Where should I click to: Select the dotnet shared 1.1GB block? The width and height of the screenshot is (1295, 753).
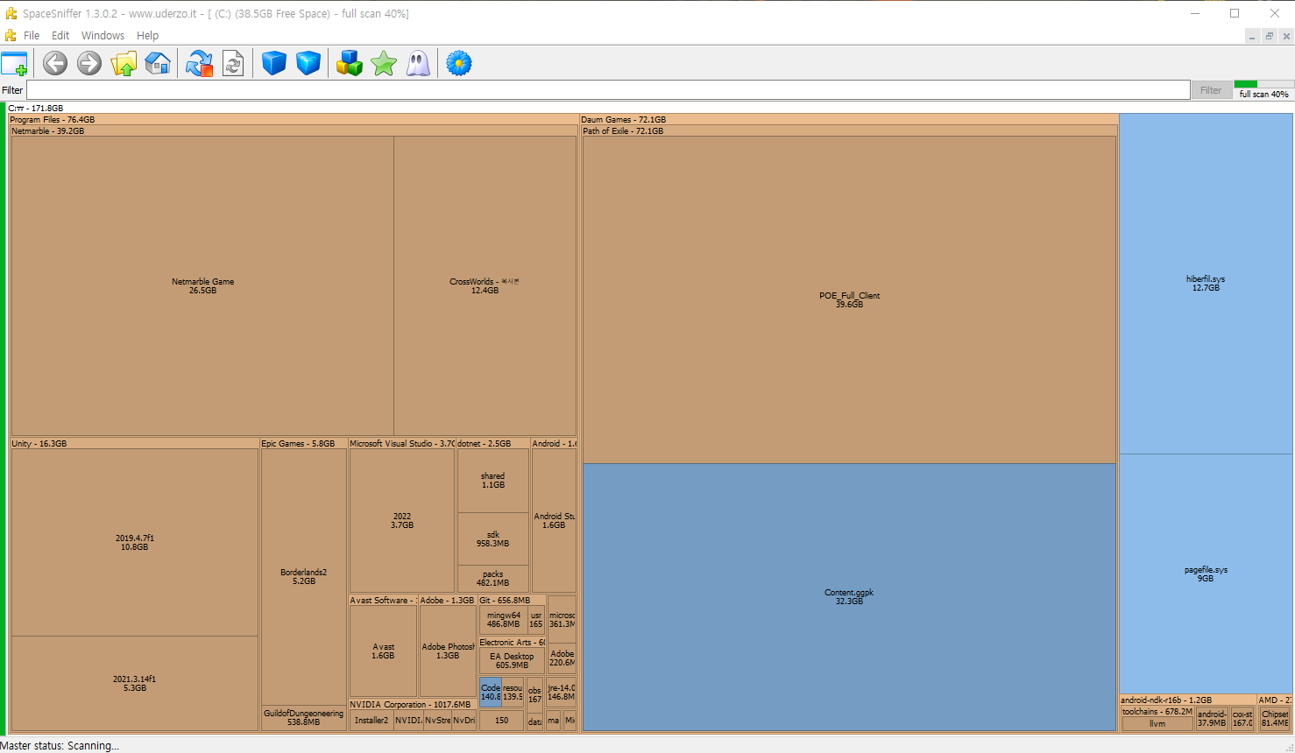(493, 481)
